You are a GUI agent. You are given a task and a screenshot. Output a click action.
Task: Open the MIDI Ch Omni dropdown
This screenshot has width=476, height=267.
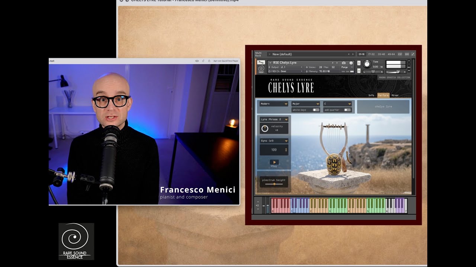point(286,71)
